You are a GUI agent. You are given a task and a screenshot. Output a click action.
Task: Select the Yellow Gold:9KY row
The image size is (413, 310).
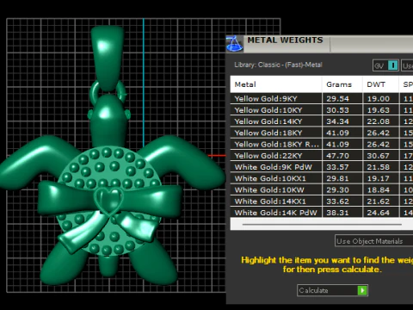(322, 98)
